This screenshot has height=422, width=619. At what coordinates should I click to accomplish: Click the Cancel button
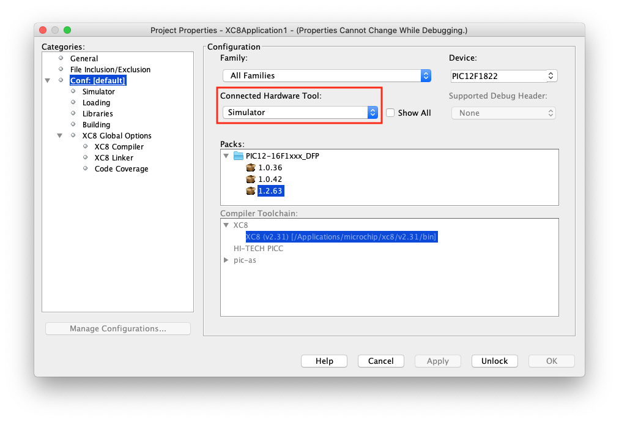coord(381,361)
